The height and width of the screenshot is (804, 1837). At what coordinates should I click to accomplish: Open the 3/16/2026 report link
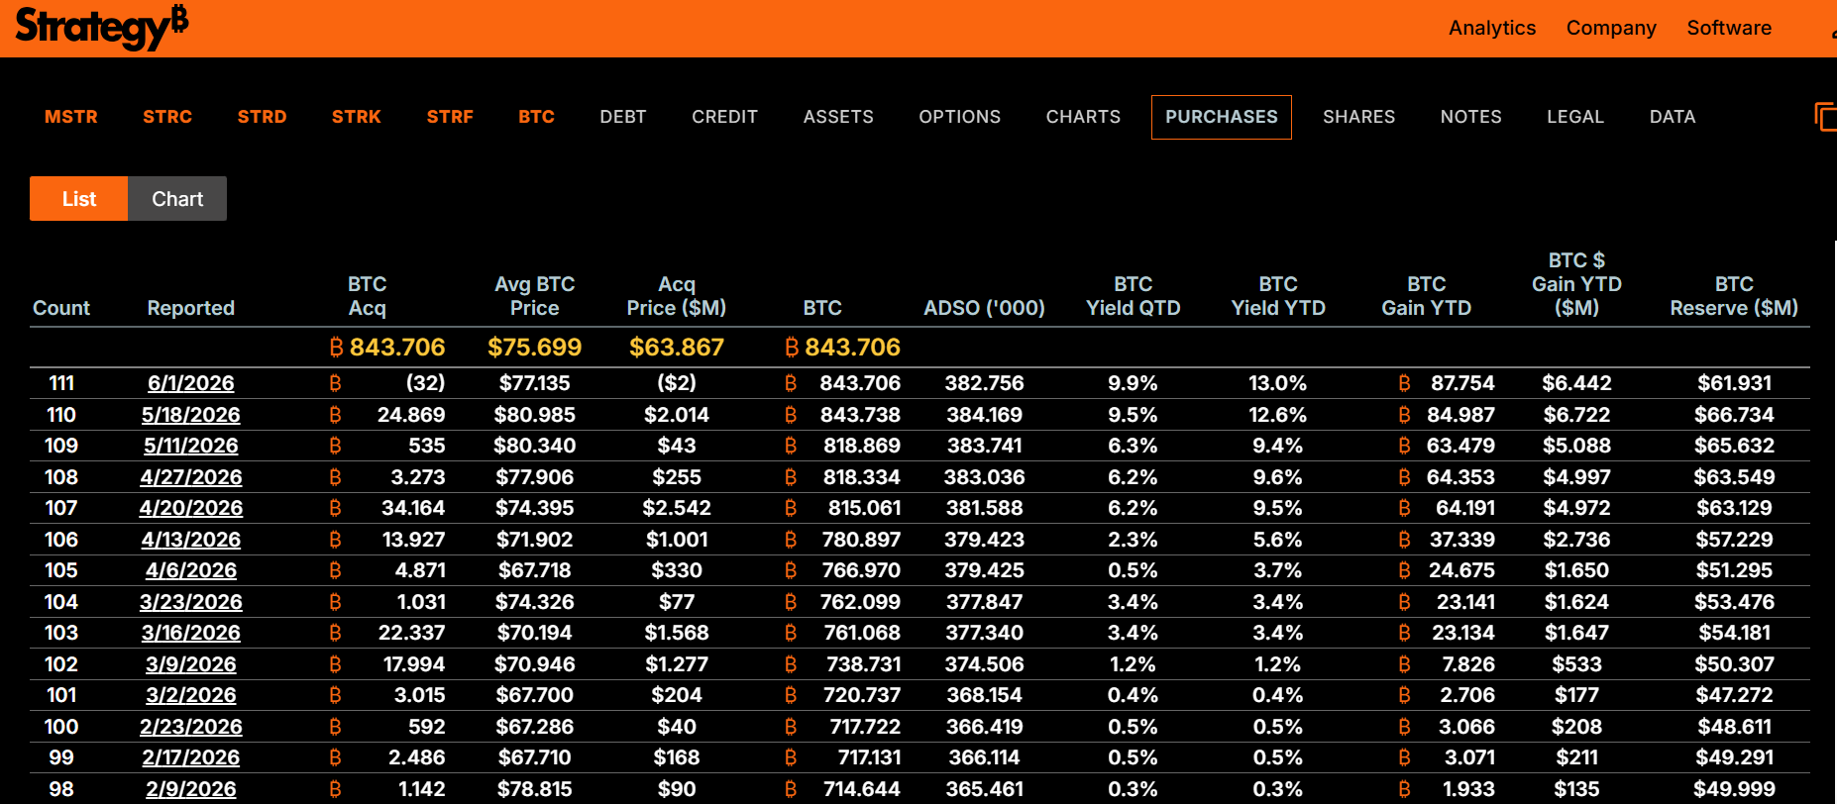[191, 633]
